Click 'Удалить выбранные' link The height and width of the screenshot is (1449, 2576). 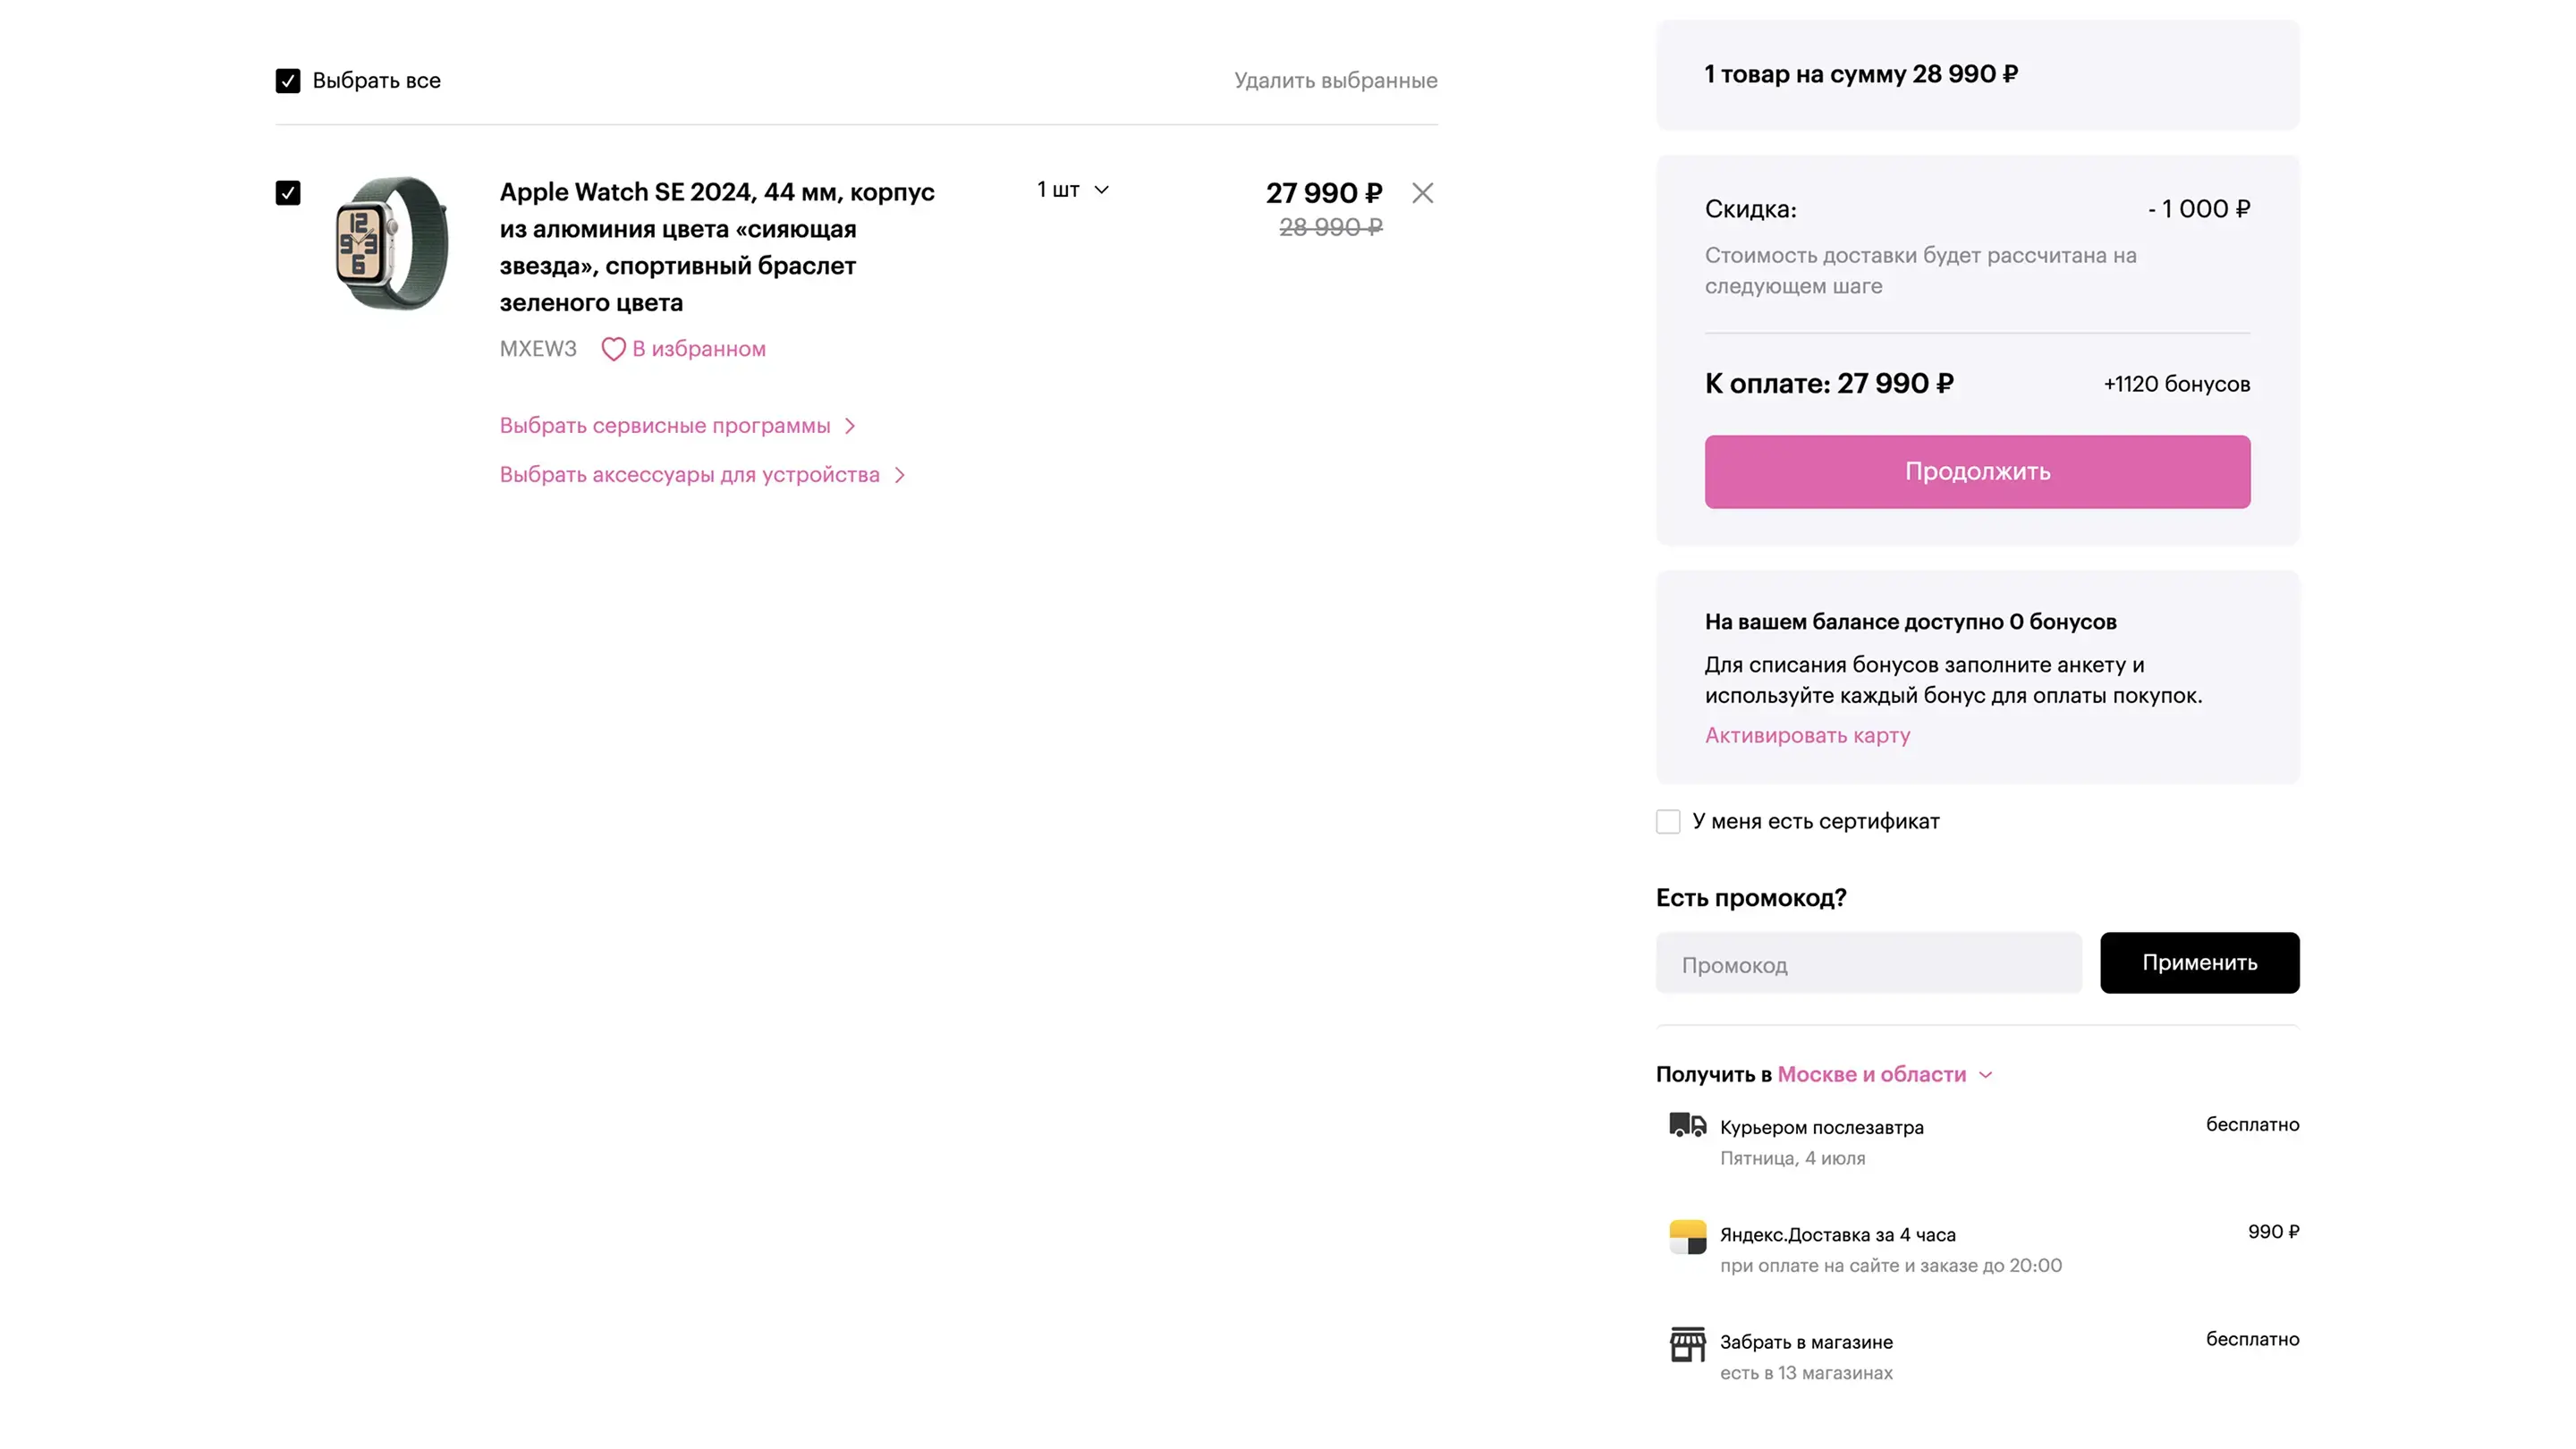click(x=1335, y=81)
